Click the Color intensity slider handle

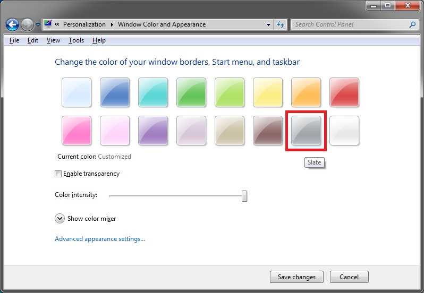click(244, 196)
